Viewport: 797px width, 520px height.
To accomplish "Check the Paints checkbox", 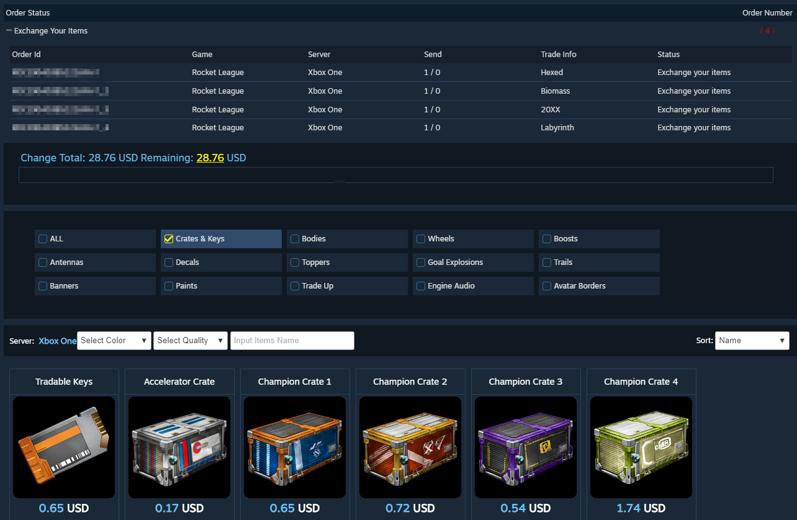I will (168, 286).
